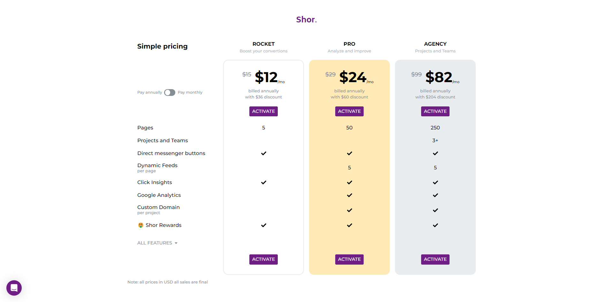The width and height of the screenshot is (613, 302).
Task: Click the Pay monthly label
Action: point(190,92)
